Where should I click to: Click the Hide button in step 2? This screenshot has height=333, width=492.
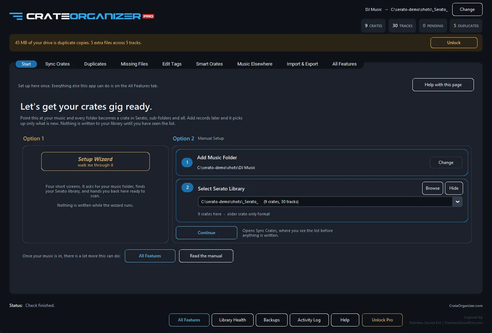pos(454,188)
